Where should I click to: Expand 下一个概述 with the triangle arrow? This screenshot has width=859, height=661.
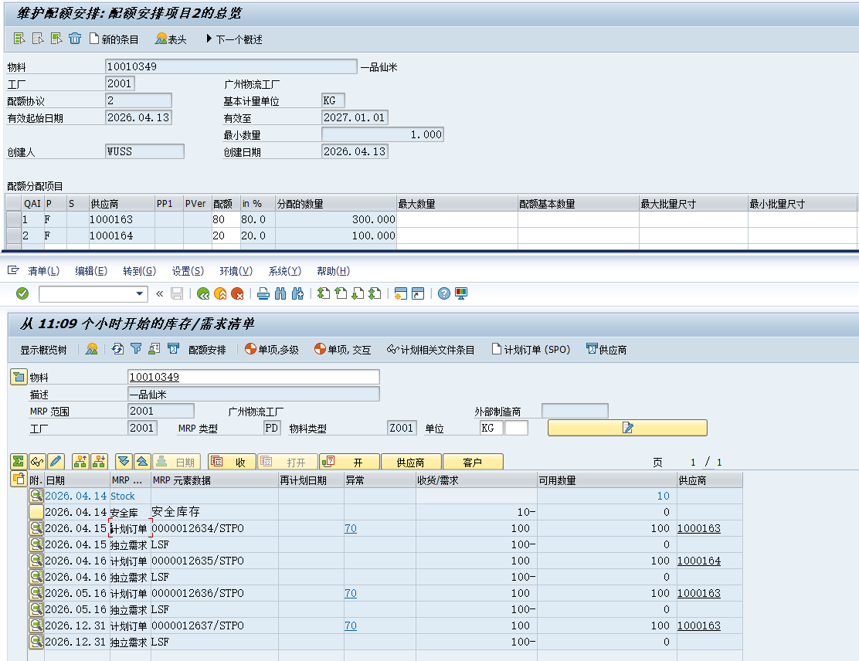click(x=209, y=39)
